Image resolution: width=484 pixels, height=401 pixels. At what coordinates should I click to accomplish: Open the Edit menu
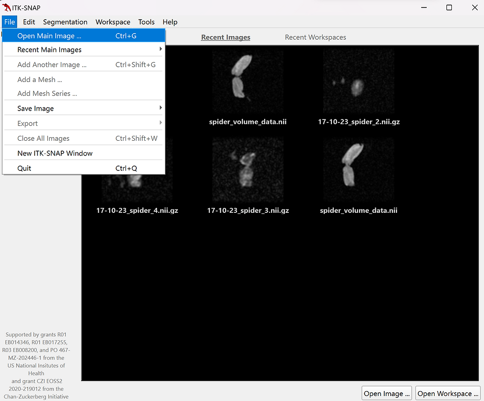tap(29, 22)
